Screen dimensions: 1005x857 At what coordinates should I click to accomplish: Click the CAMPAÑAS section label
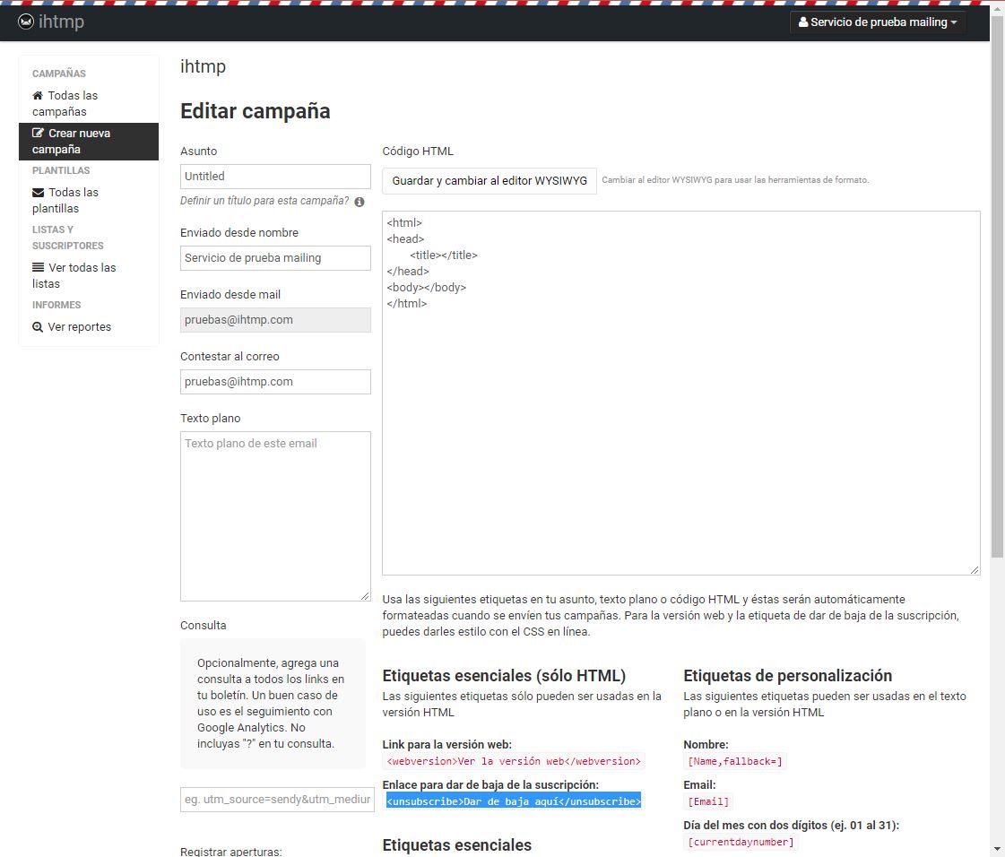coord(59,74)
